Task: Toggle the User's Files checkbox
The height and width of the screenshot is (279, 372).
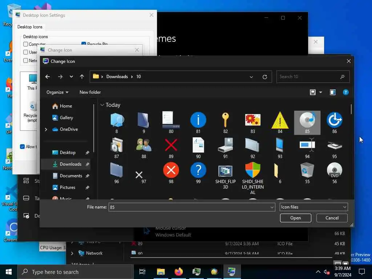Action: 26,52
